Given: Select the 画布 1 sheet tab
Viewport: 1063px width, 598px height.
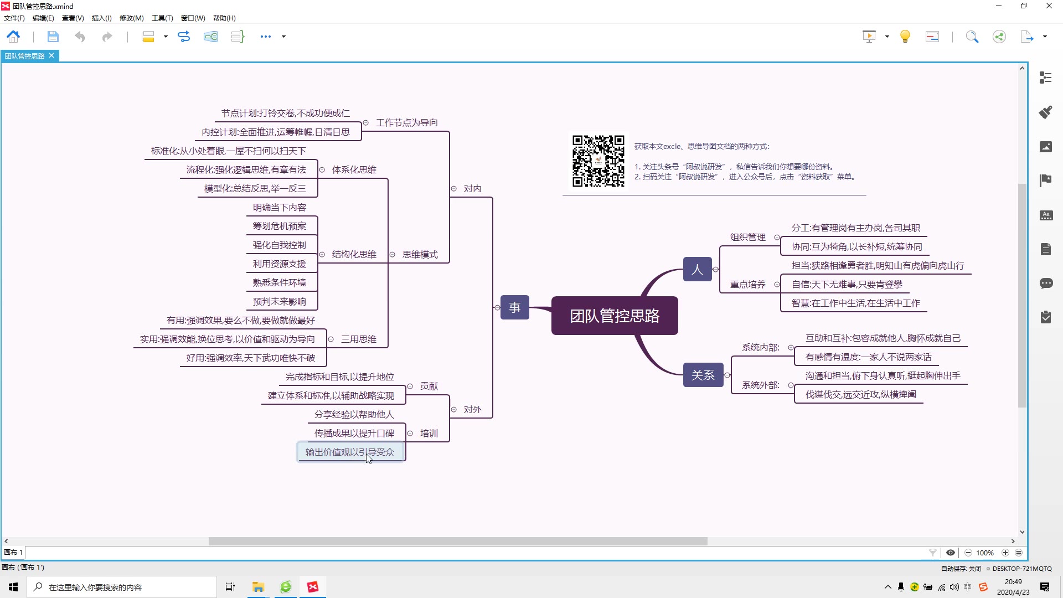Looking at the screenshot, I should [14, 553].
